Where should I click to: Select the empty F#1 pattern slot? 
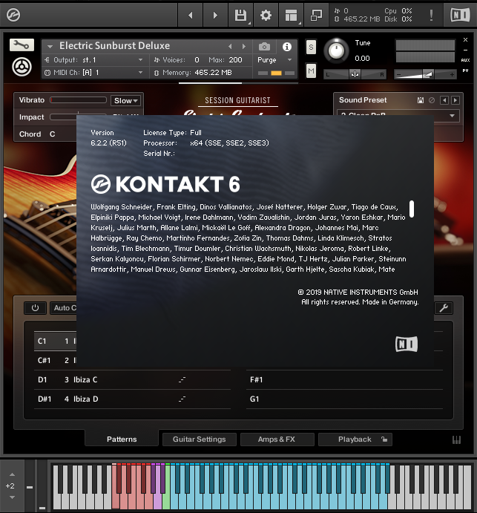coord(344,379)
